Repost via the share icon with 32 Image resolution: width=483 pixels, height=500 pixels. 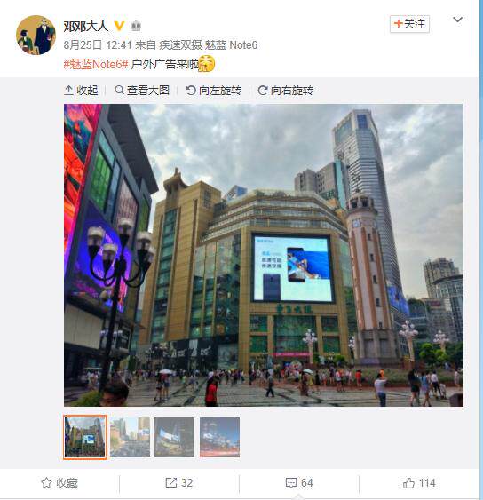point(178,483)
